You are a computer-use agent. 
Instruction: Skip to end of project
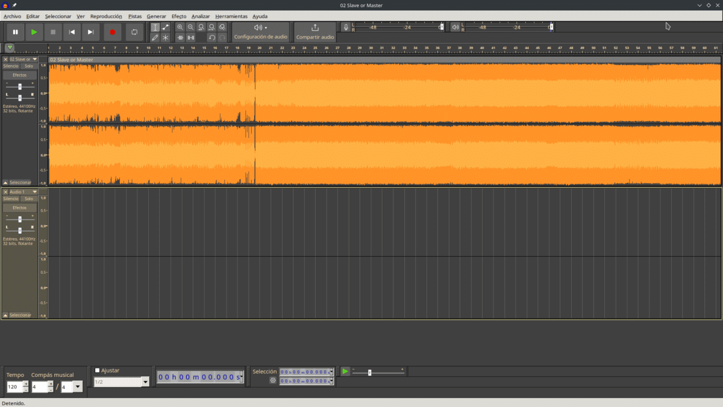coord(90,32)
